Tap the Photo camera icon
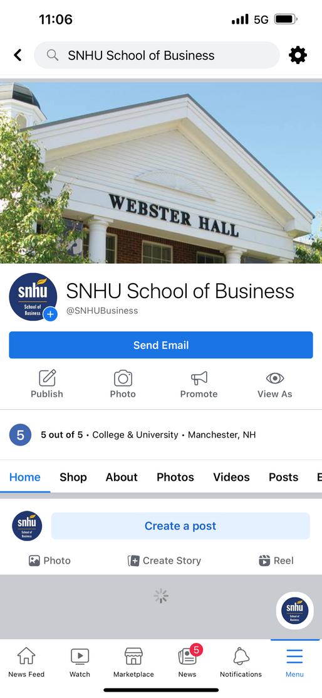 123,378
